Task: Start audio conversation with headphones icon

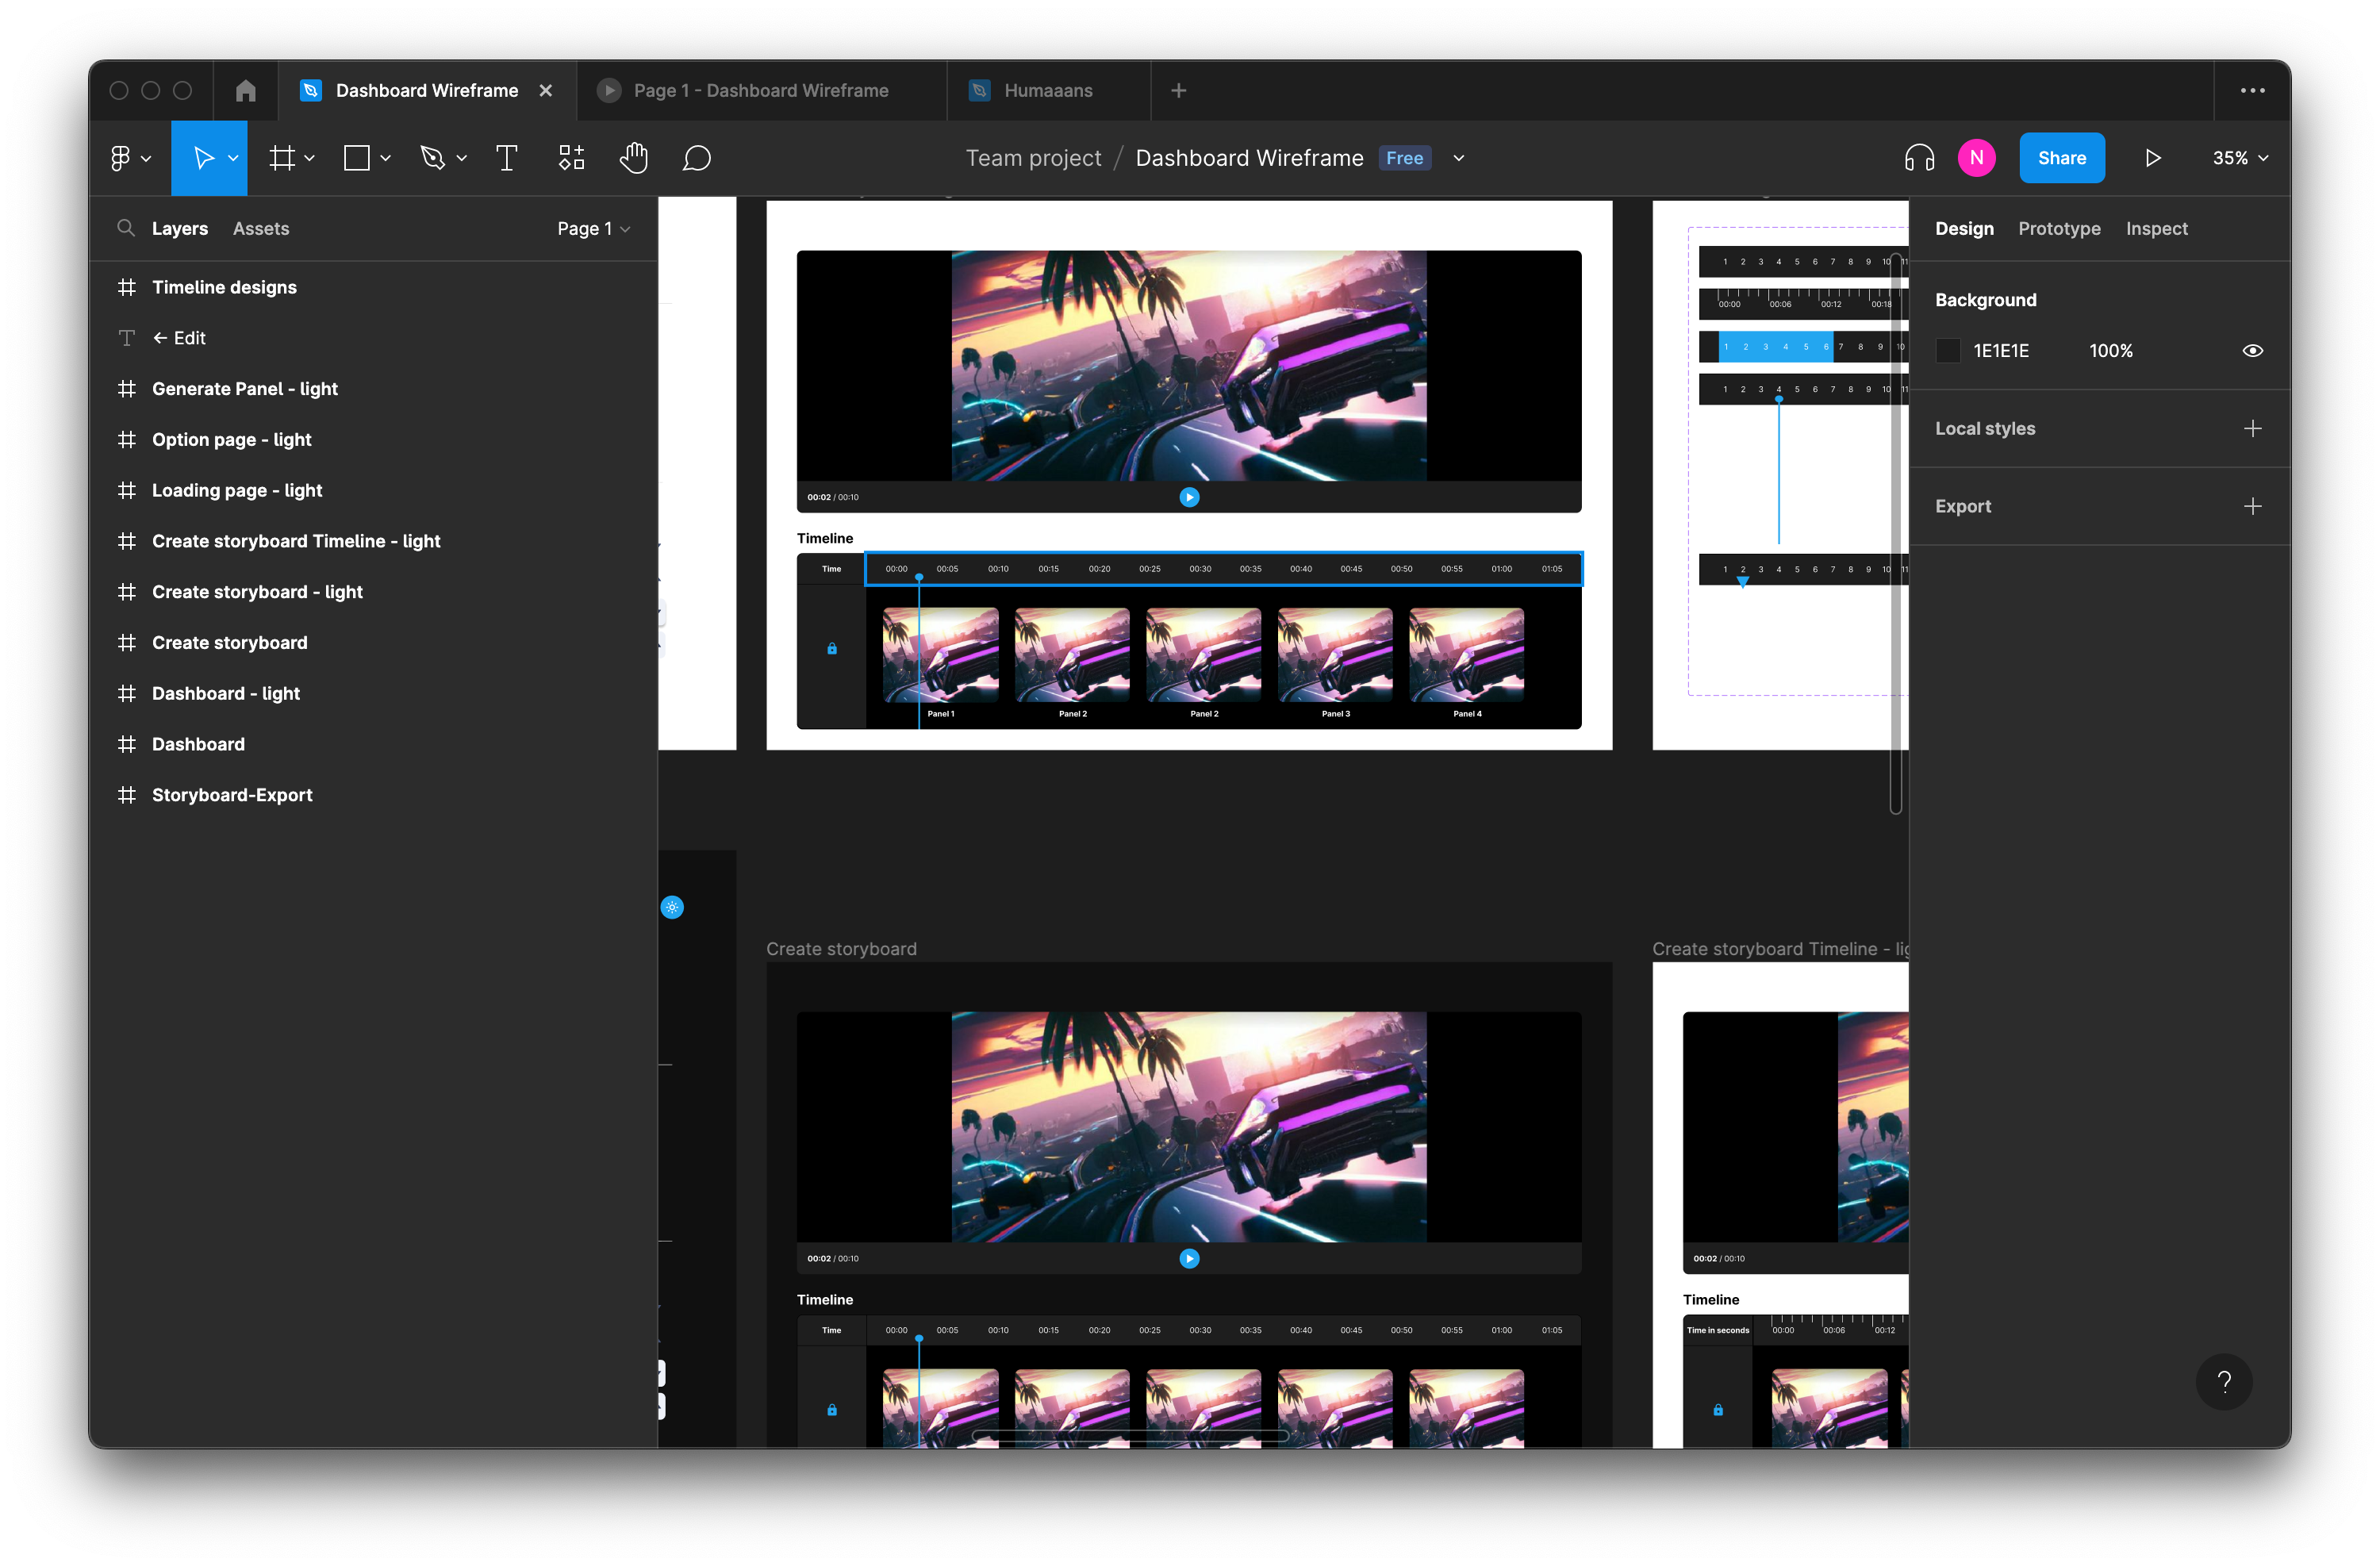Action: (x=1918, y=158)
